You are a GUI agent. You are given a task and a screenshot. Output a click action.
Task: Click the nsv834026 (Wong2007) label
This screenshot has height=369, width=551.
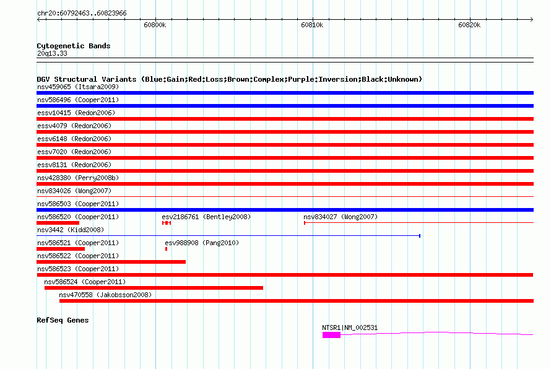click(74, 191)
